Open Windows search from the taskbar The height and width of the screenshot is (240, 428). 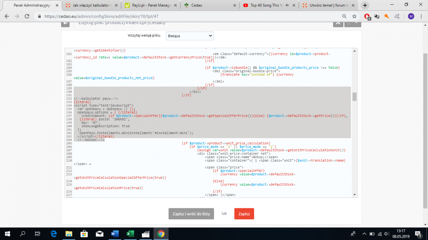click(23, 234)
